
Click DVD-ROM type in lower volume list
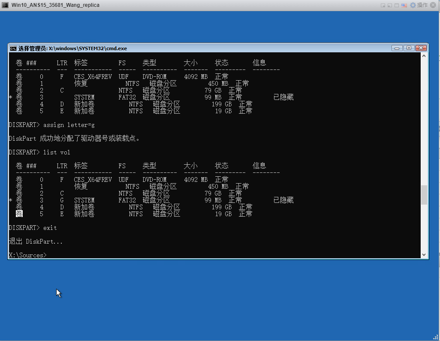(x=155, y=180)
